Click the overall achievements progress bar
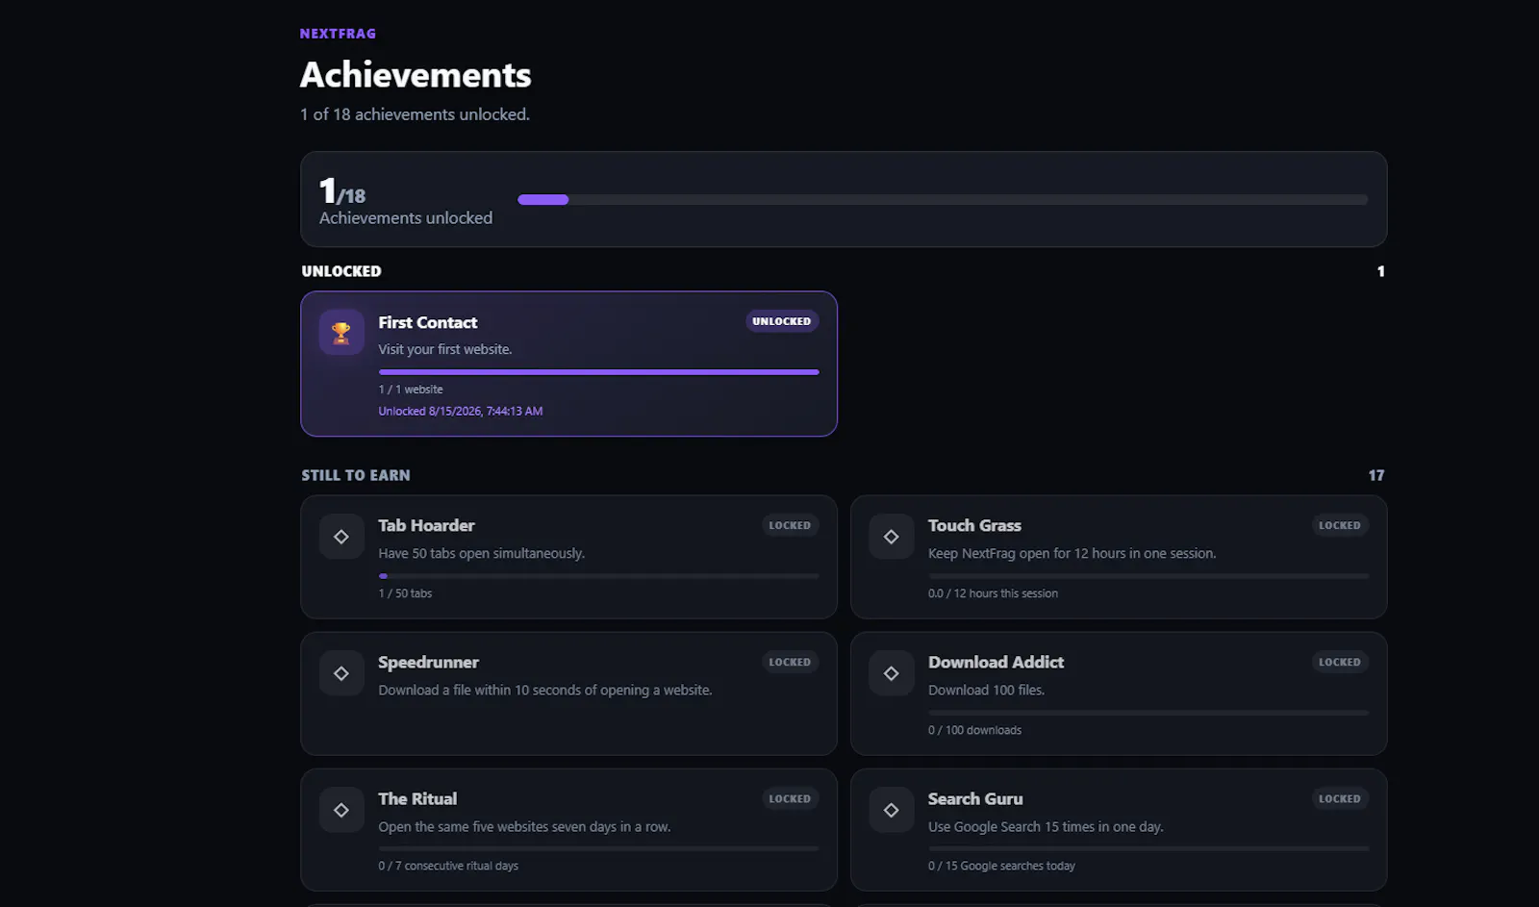This screenshot has height=907, width=1539. coord(943,200)
